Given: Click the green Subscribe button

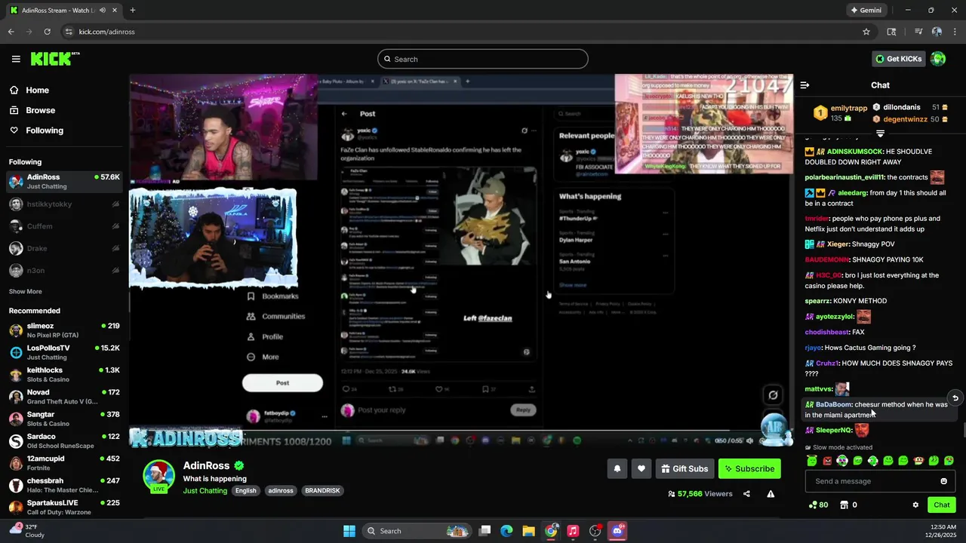Looking at the screenshot, I should pos(749,468).
